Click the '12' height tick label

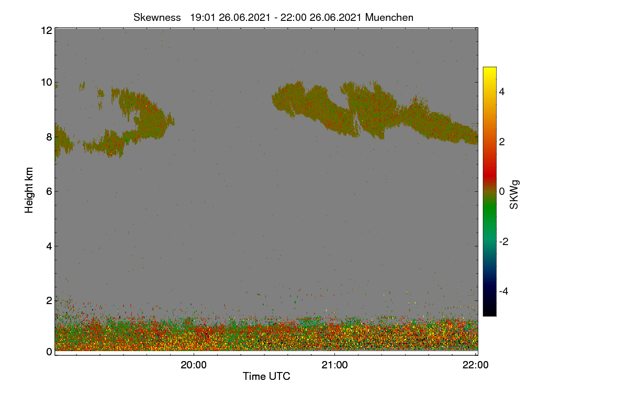click(x=46, y=30)
